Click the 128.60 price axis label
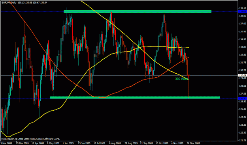The width and height of the screenshot is (247, 145). [x=243, y=86]
